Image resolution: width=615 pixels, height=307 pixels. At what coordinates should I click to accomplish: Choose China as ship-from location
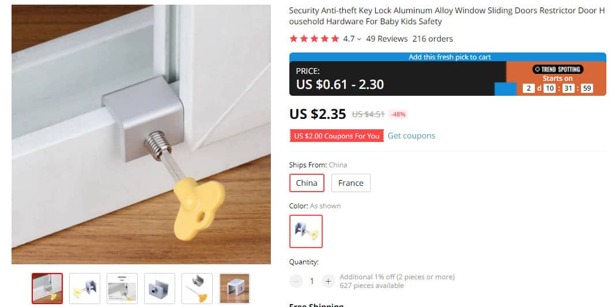point(307,183)
